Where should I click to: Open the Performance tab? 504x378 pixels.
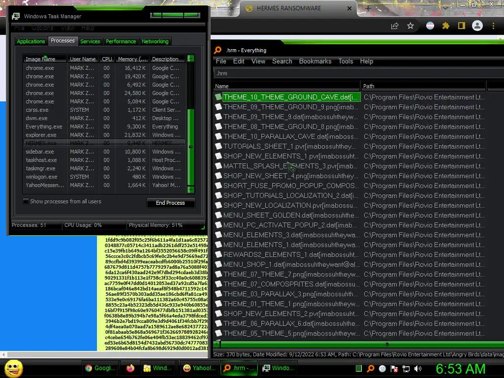121,41
